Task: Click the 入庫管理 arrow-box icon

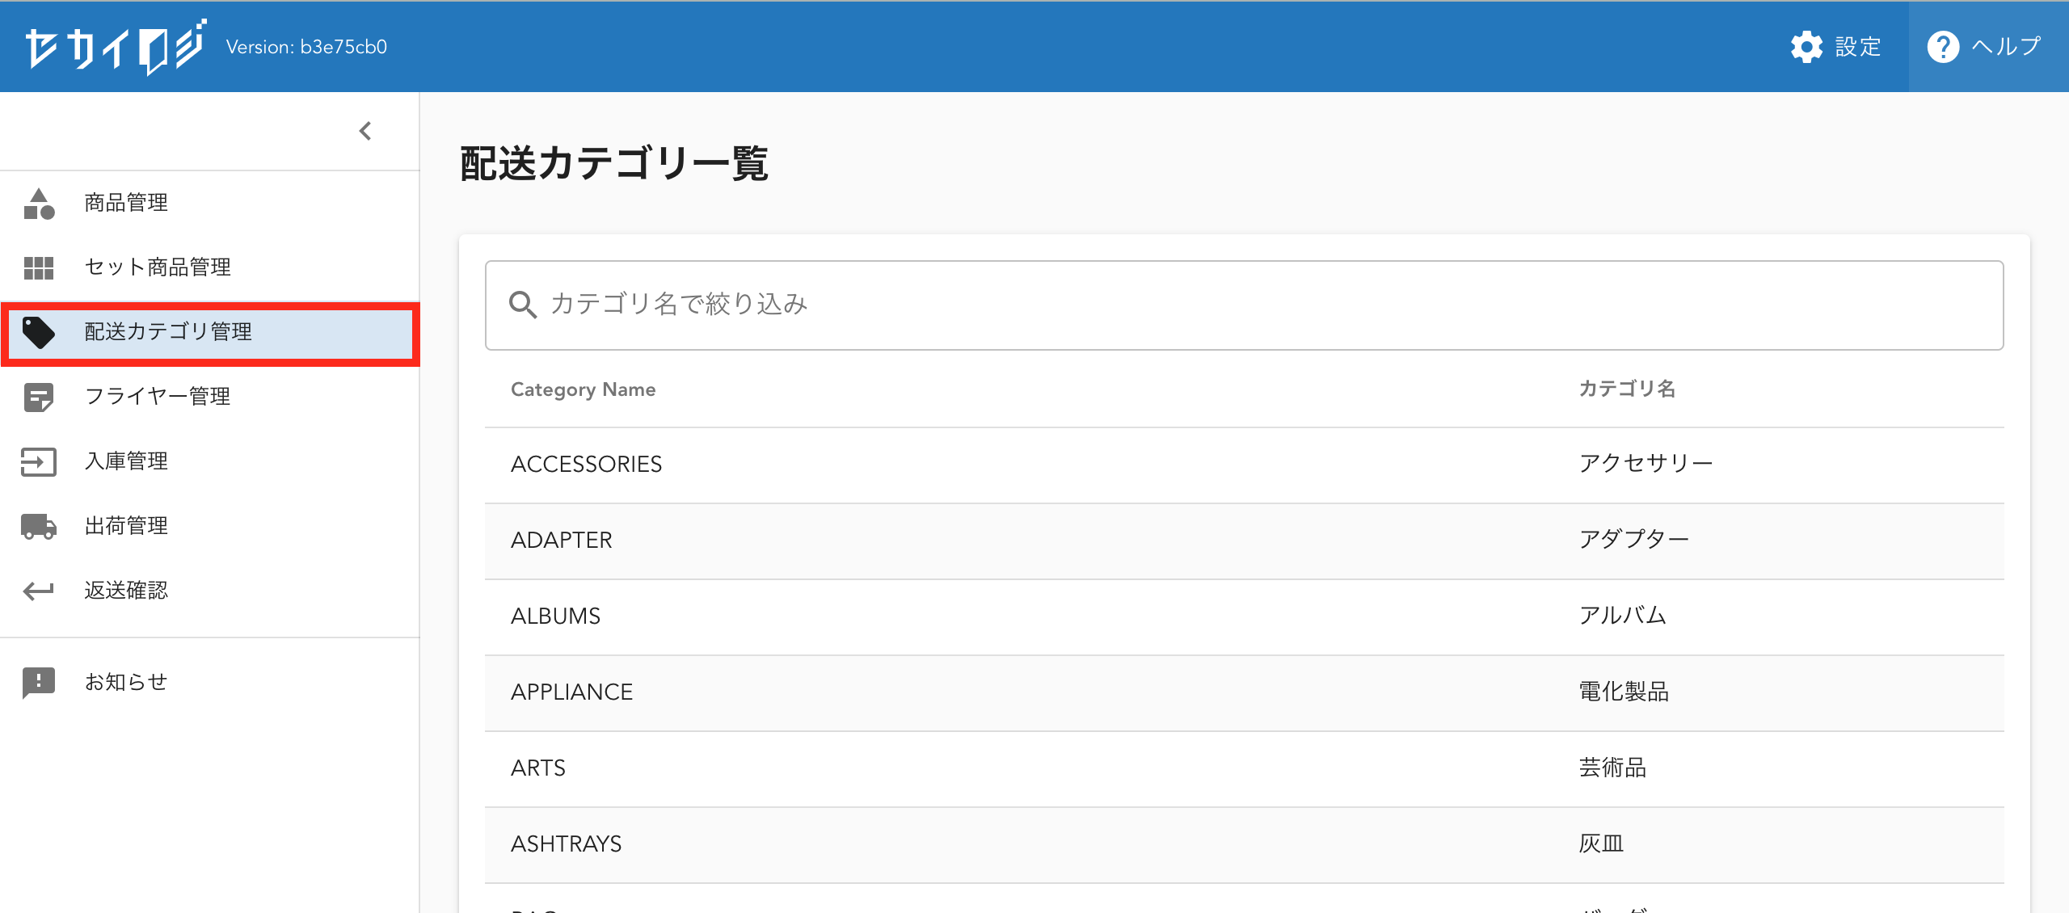Action: [39, 461]
